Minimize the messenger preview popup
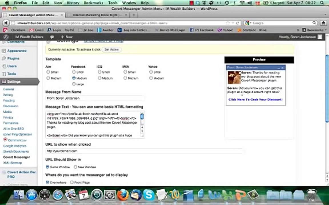The width and height of the screenshot is (329, 205). [x=279, y=68]
